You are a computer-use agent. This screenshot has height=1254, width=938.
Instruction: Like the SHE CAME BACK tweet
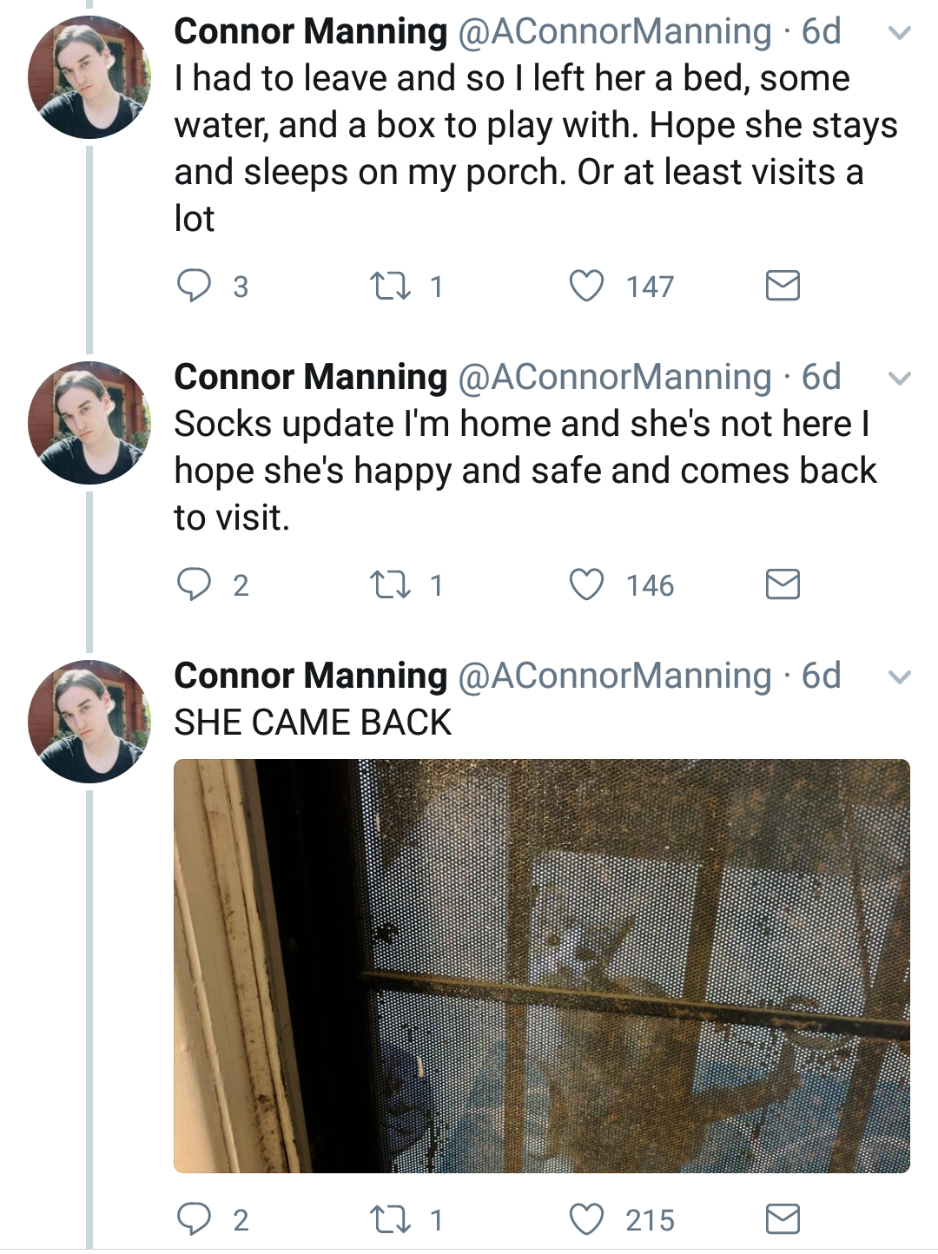tap(587, 1219)
